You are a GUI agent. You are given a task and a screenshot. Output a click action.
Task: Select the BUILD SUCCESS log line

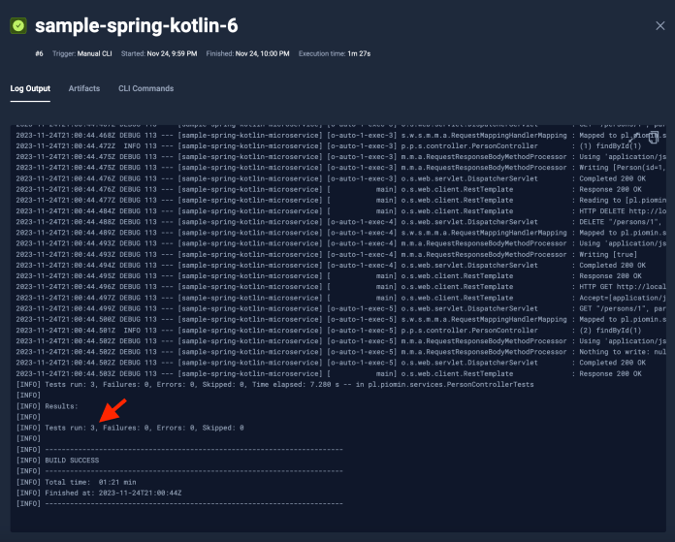tap(57, 461)
